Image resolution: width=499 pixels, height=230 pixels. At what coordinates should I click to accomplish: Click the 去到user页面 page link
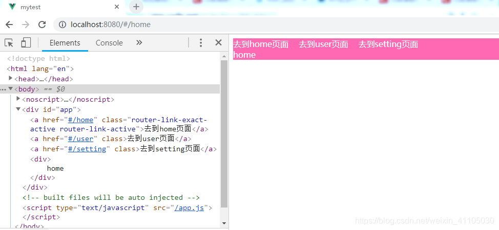coord(323,44)
